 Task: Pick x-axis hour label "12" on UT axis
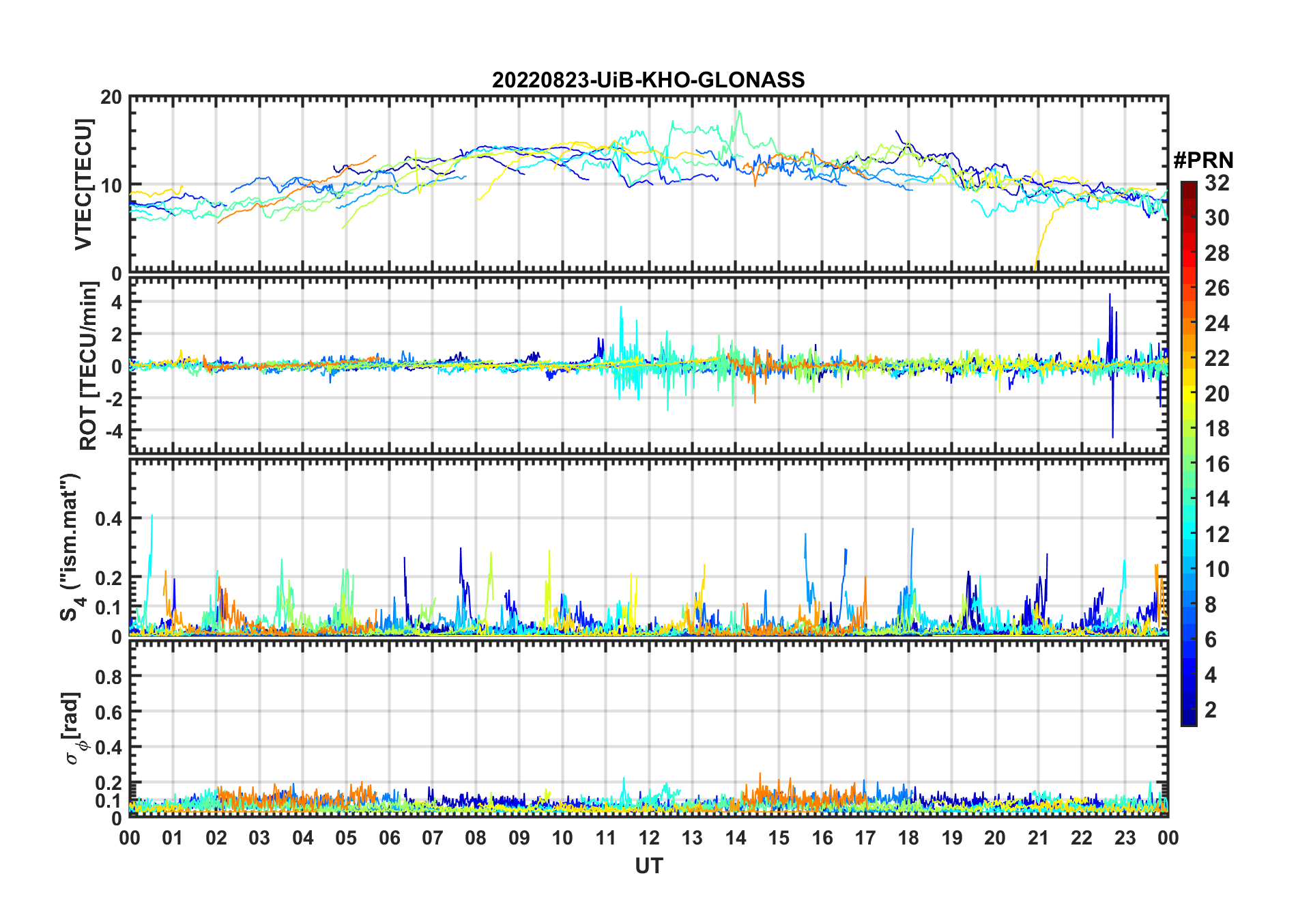point(649,838)
